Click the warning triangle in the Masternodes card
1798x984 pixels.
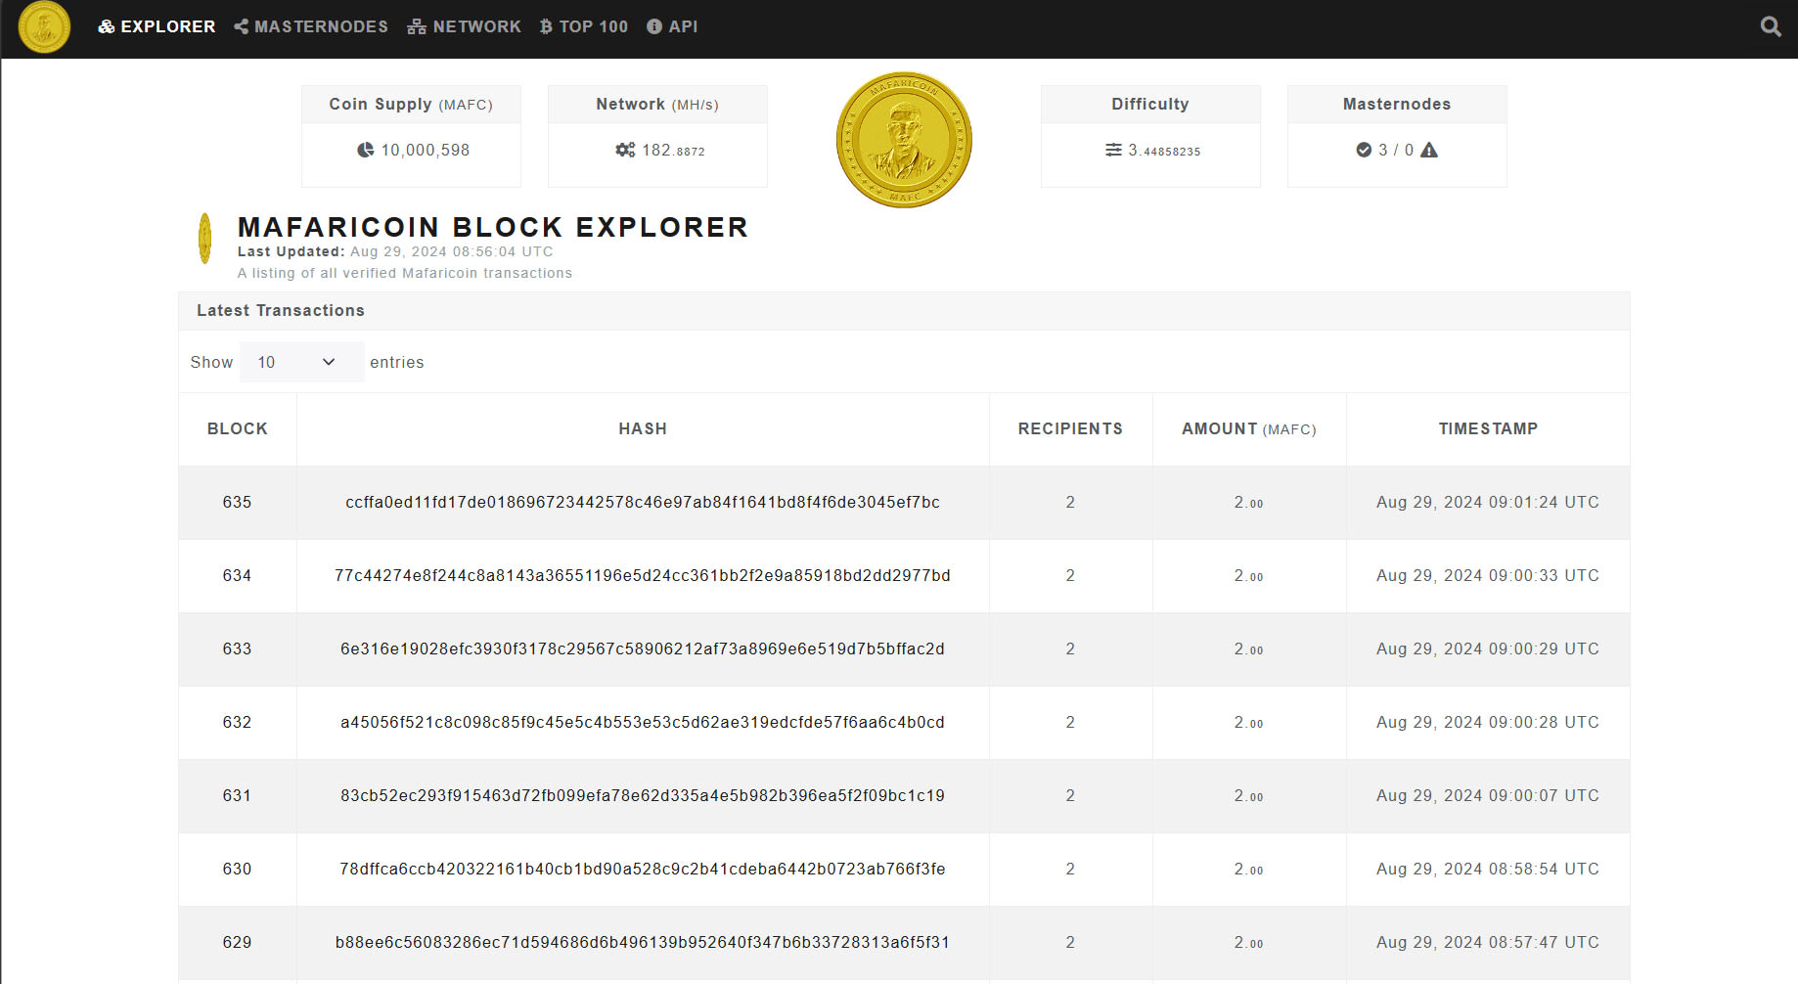click(x=1429, y=151)
